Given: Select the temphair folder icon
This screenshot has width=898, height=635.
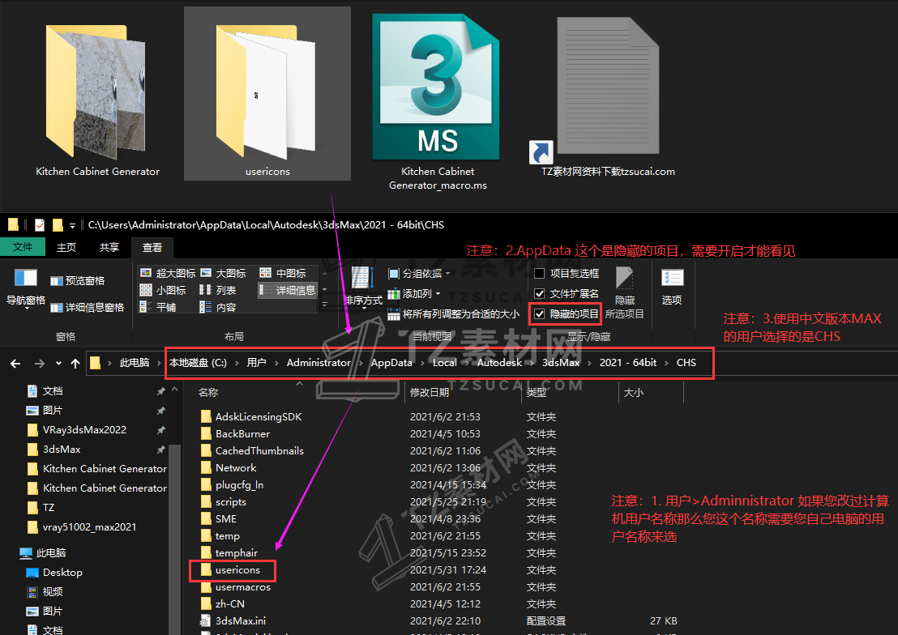Looking at the screenshot, I should pyautogui.click(x=206, y=552).
